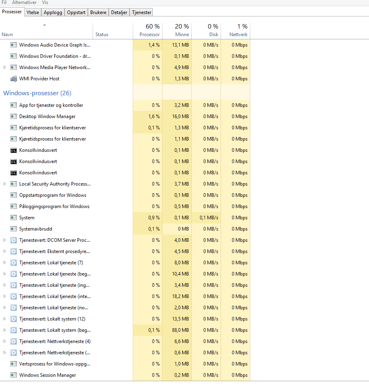Expand Tjenestevert: DCOM Server Proc group
The image size is (369, 386).
(x=4, y=240)
